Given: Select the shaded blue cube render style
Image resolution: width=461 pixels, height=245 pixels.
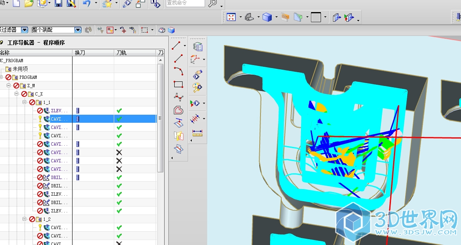Looking at the screenshot, I should click(x=267, y=17).
